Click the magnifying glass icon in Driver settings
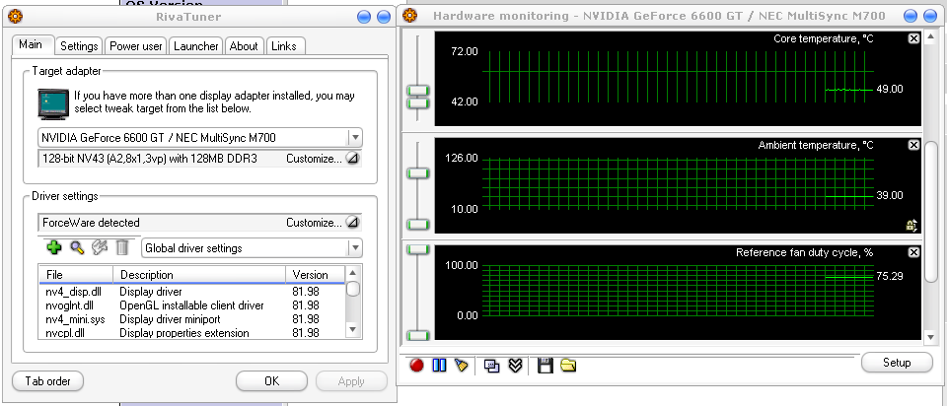Screen dimensions: 947x406 tap(77, 247)
